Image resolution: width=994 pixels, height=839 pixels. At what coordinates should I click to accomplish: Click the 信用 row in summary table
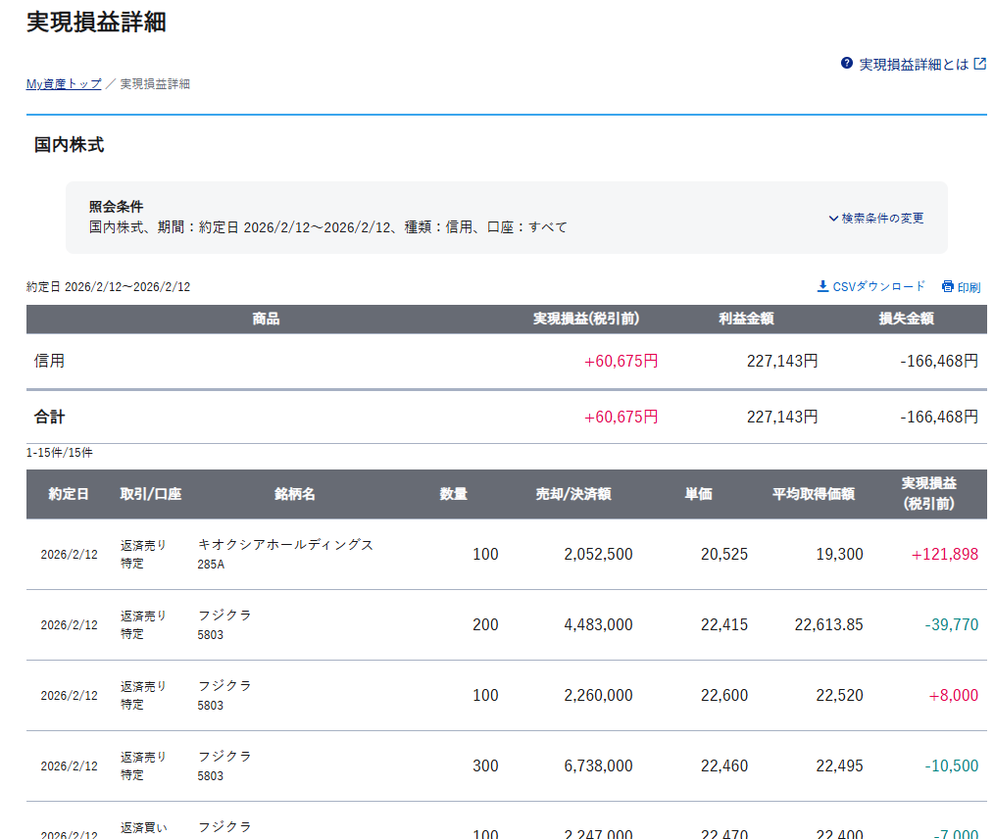pos(50,361)
